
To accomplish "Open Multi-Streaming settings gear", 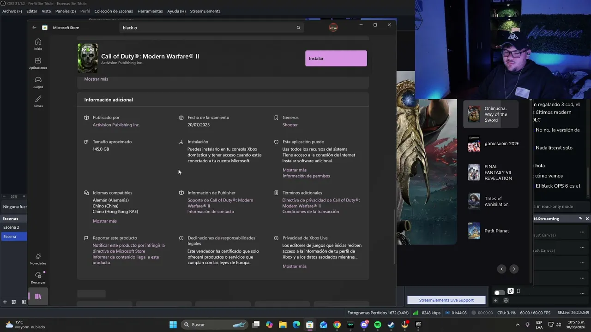I will [x=506, y=300].
